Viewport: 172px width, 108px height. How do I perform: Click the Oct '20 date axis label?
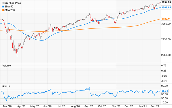point(102,106)
